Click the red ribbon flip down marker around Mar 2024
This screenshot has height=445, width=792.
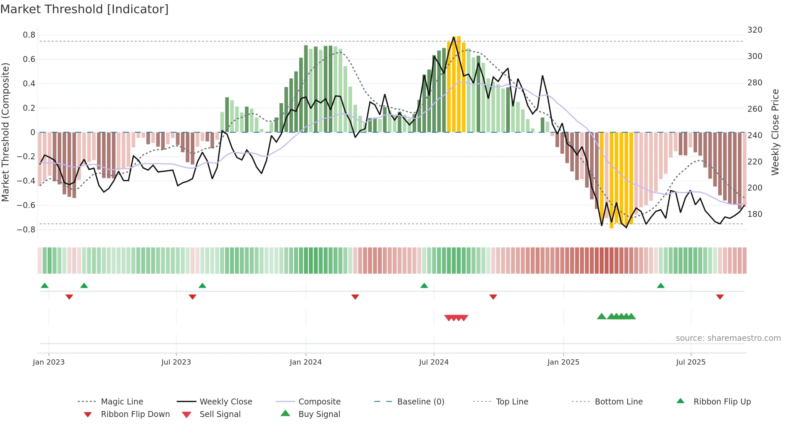click(x=355, y=297)
